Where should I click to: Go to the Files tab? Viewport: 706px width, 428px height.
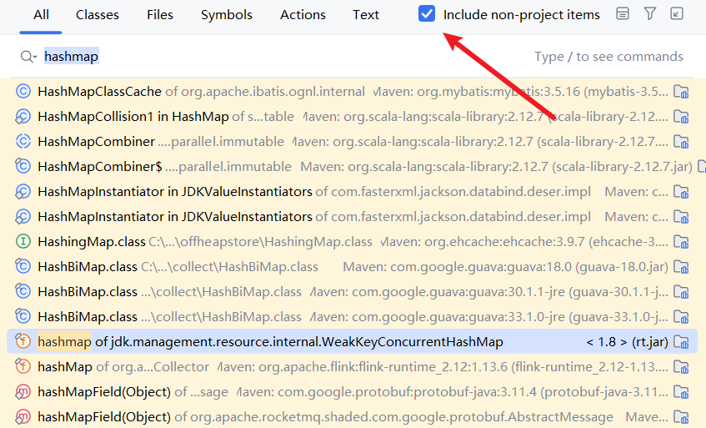(160, 15)
